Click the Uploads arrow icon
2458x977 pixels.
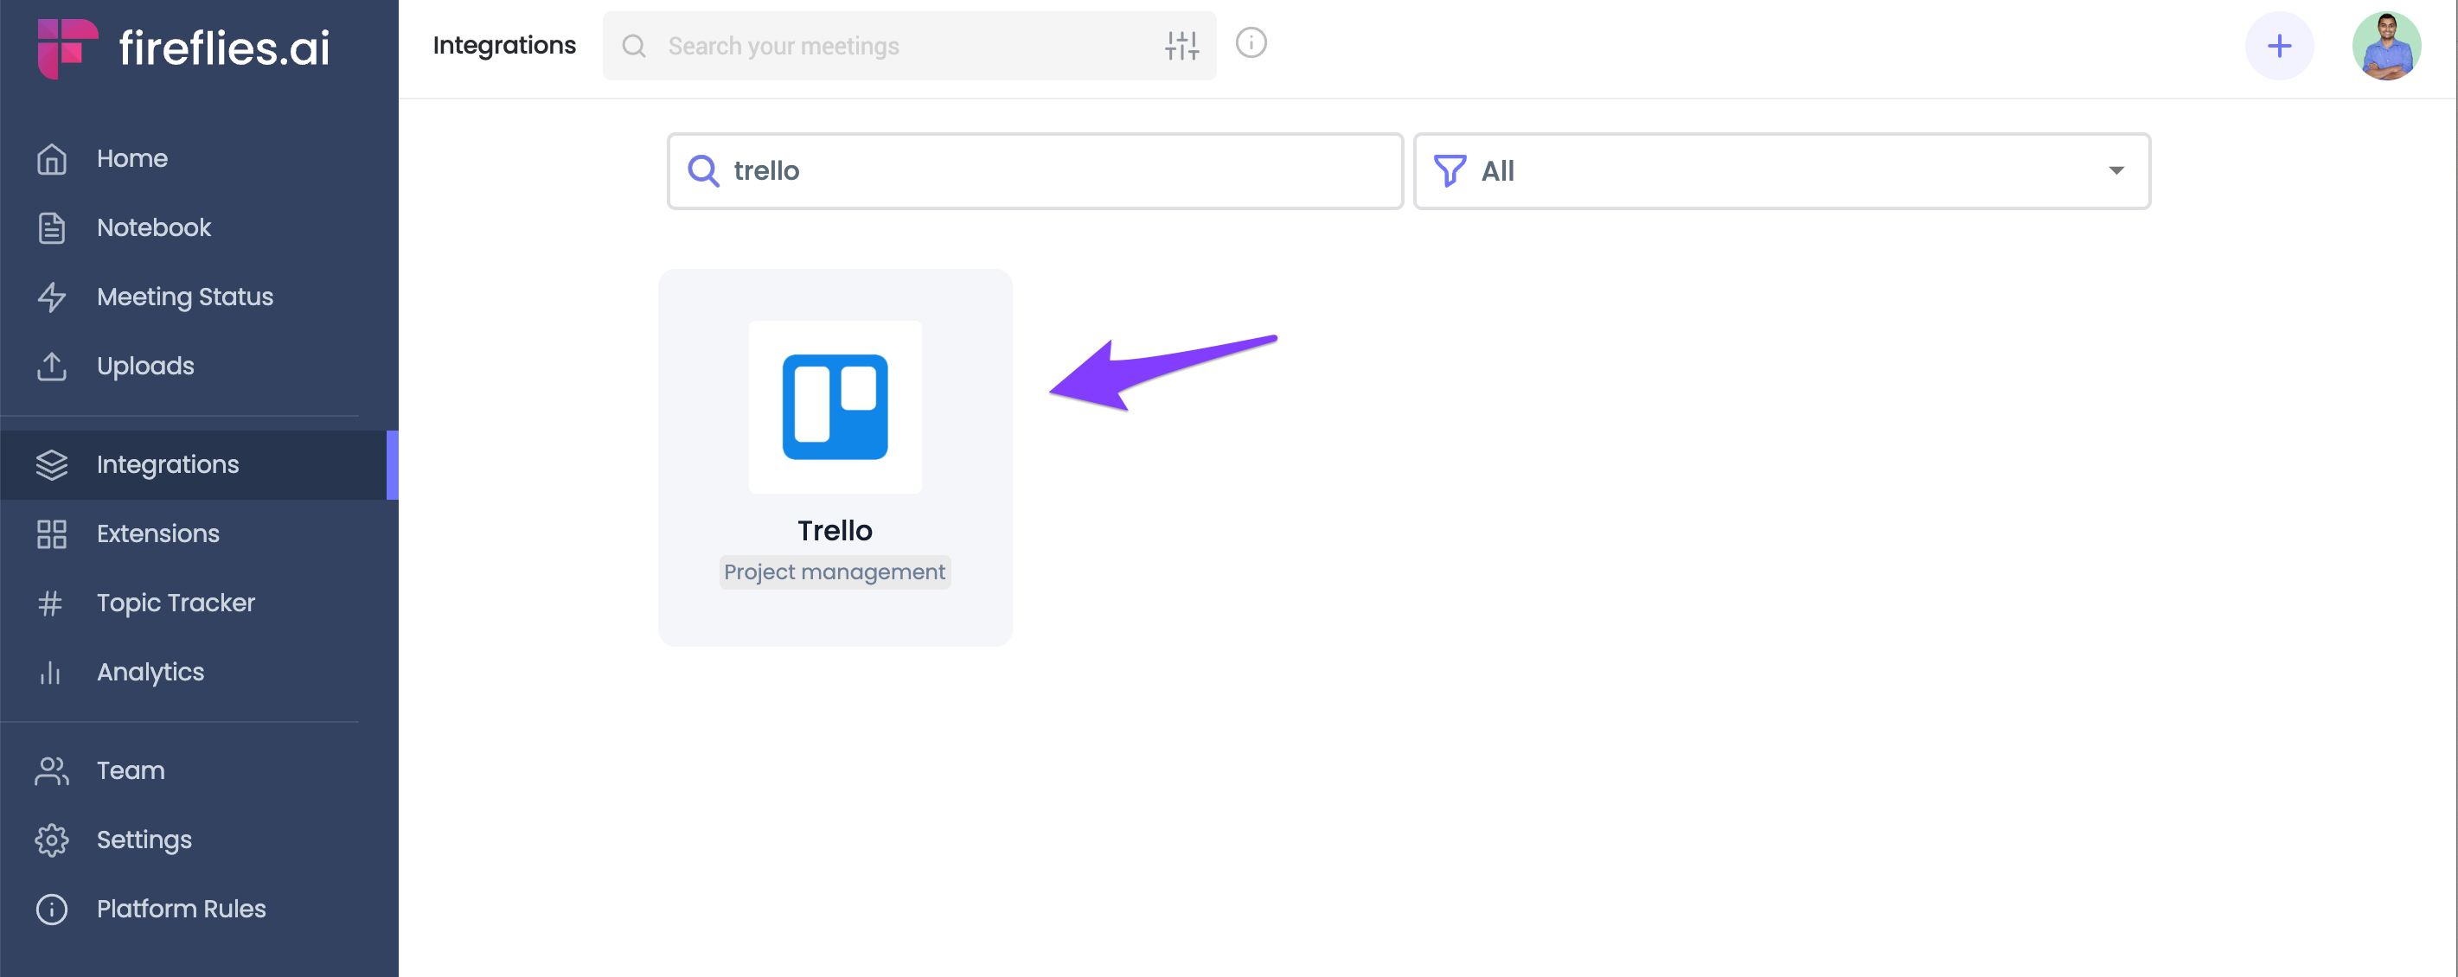click(x=52, y=367)
